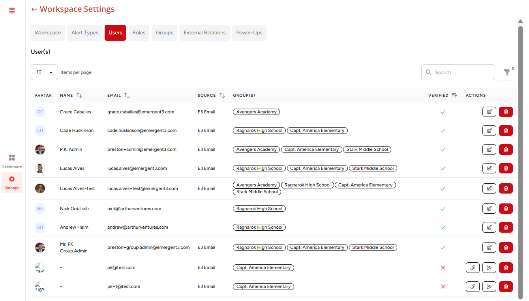Screen dimensions: 529x301
Task: Click the Avengers Academy tag for Grace
Action: pos(256,112)
